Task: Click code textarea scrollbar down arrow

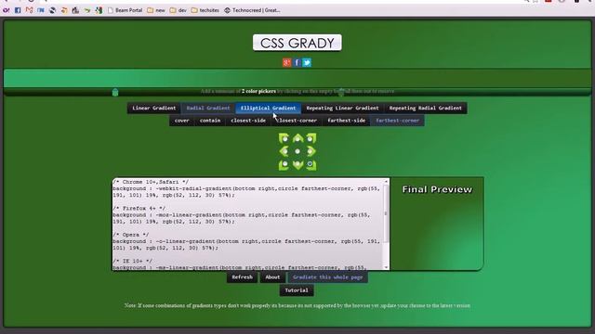Action: [387, 267]
